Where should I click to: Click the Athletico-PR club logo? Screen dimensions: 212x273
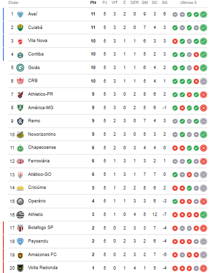(x=20, y=95)
